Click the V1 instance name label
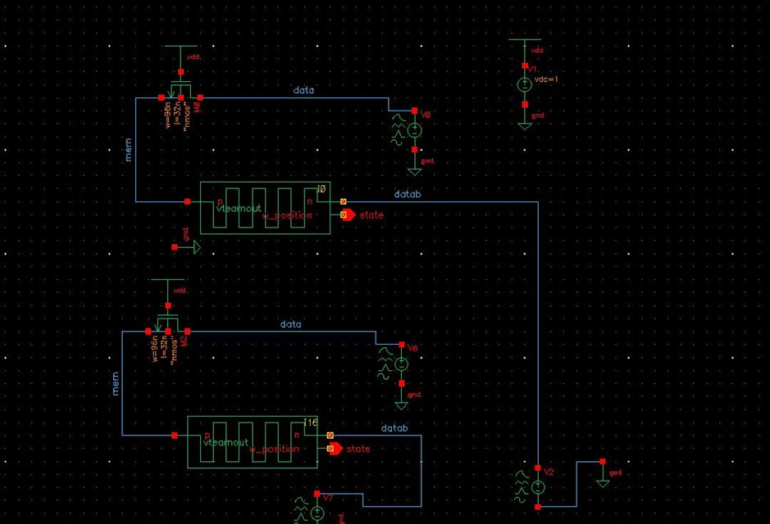The width and height of the screenshot is (770, 524). 533,69
